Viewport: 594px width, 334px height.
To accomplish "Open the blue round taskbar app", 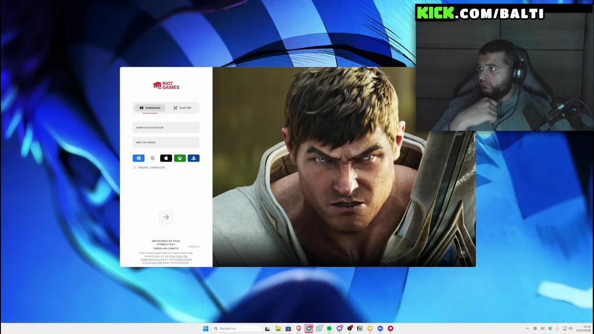I will tap(380, 328).
